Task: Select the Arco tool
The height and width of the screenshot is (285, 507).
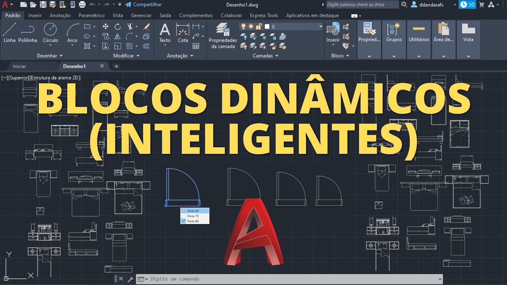Action: pyautogui.click(x=72, y=32)
